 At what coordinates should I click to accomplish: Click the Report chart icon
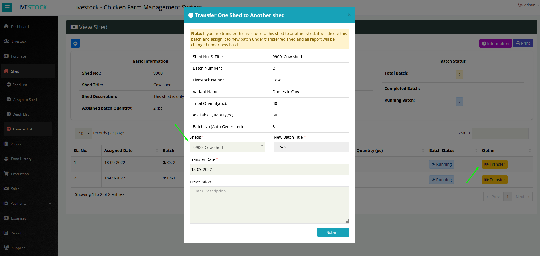point(6,233)
